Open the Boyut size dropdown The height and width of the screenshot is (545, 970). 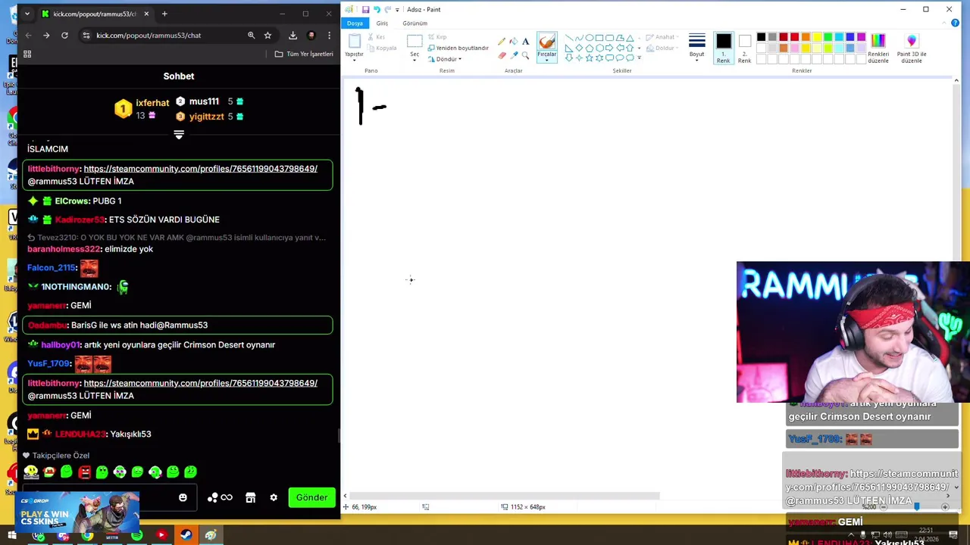[696, 48]
